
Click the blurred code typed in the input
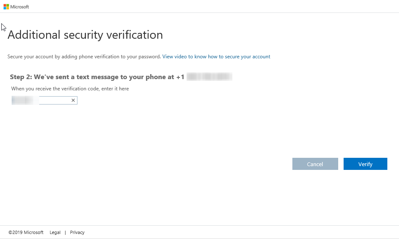pyautogui.click(x=23, y=100)
